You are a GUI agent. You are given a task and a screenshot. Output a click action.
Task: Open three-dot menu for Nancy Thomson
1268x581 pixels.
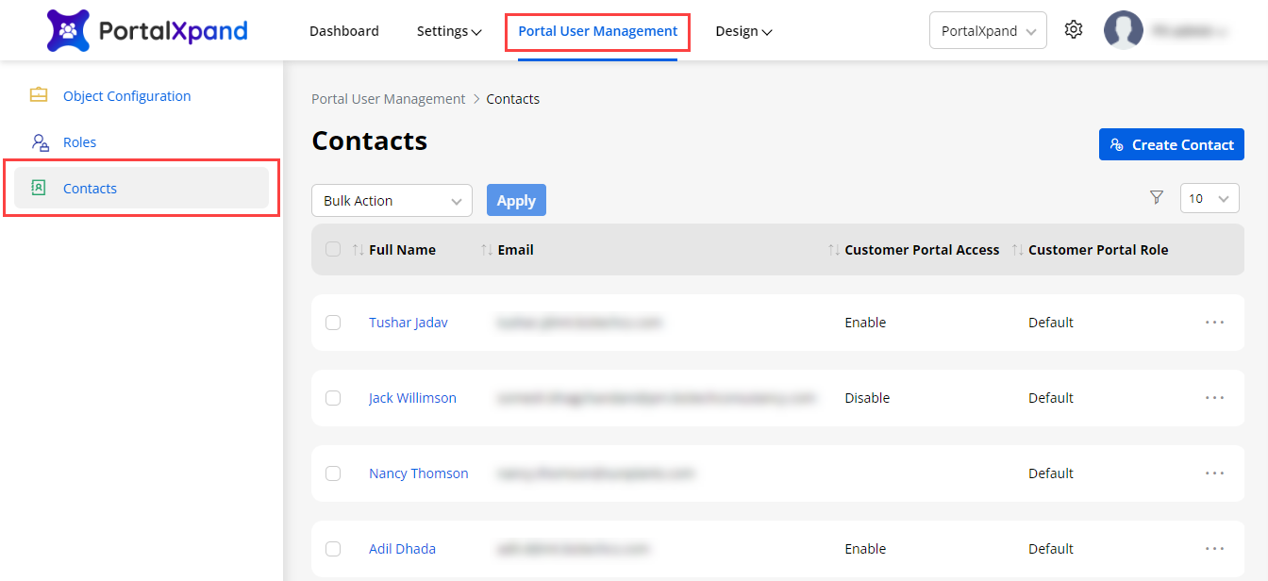coord(1214,473)
